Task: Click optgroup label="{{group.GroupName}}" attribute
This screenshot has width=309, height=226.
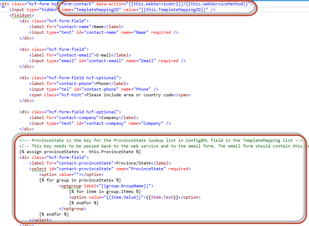Action: [x=117, y=186]
